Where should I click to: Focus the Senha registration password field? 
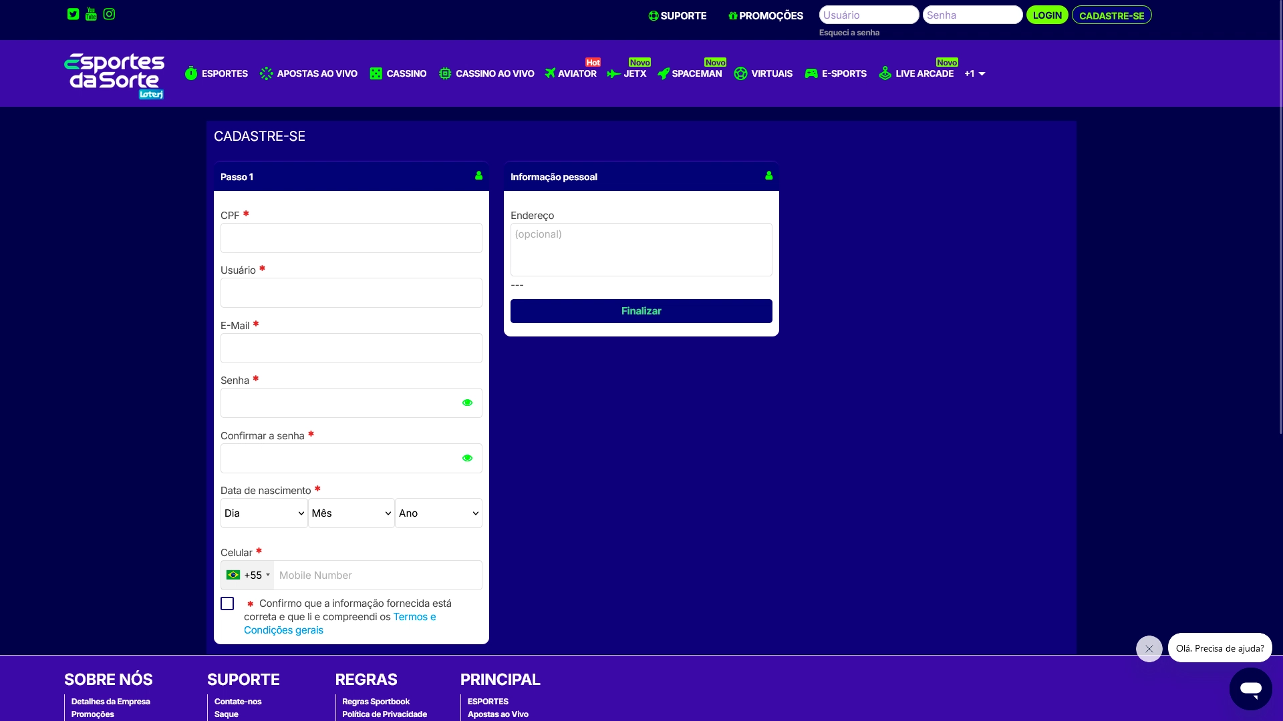click(351, 403)
